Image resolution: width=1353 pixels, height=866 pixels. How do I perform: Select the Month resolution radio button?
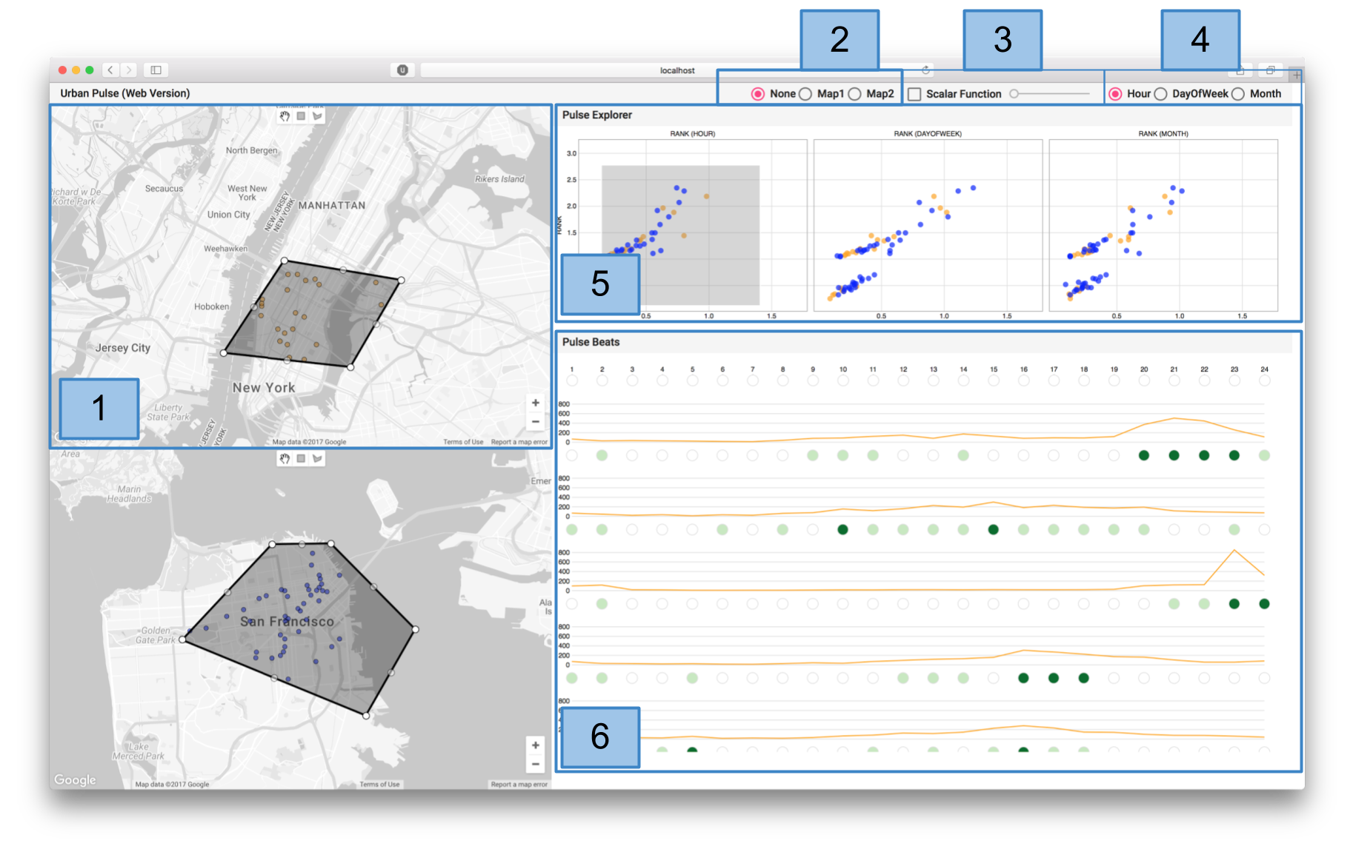tap(1238, 94)
